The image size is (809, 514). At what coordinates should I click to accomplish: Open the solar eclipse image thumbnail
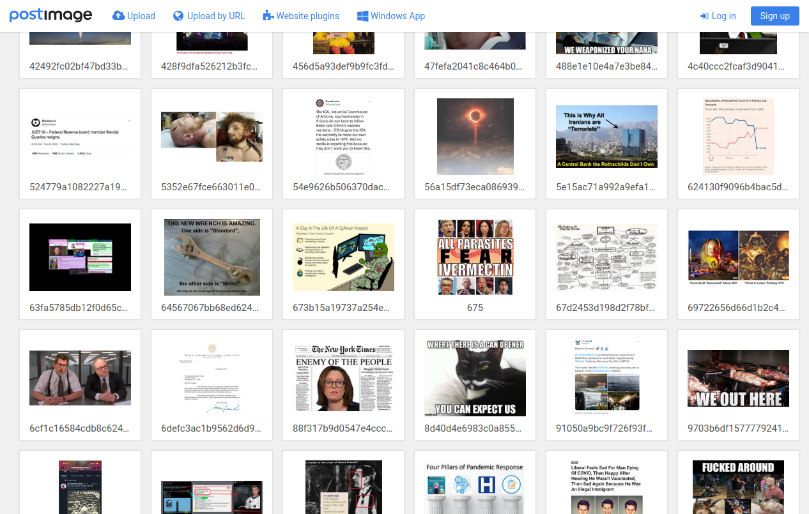tap(475, 137)
